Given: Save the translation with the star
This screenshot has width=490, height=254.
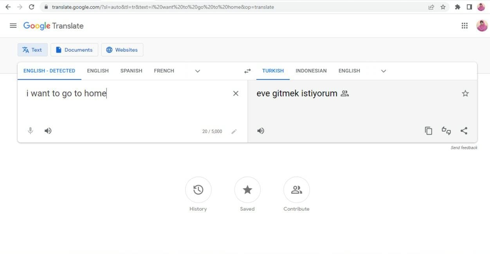Looking at the screenshot, I should click(x=465, y=94).
